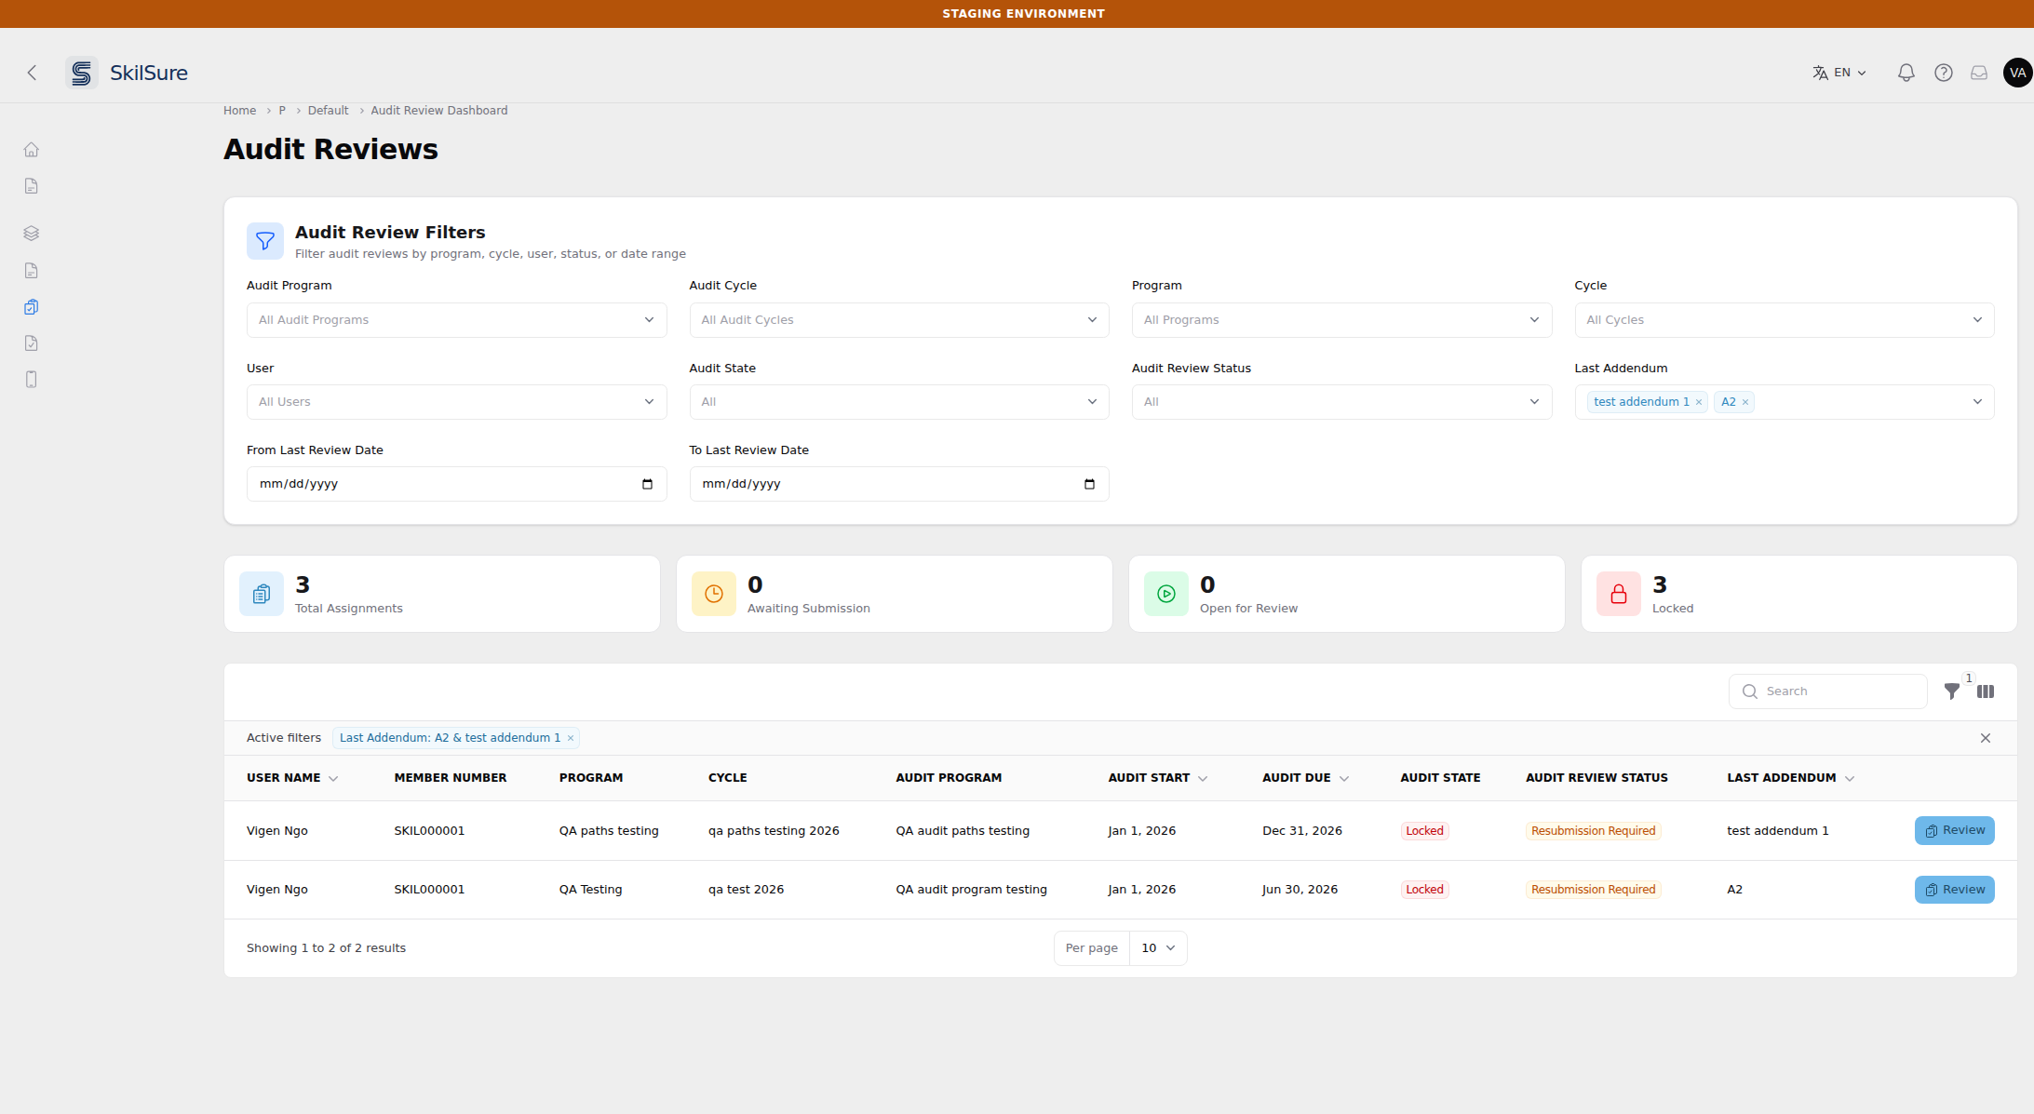Sort by the AUDIT START column
This screenshot has height=1114, width=2034.
(1157, 778)
